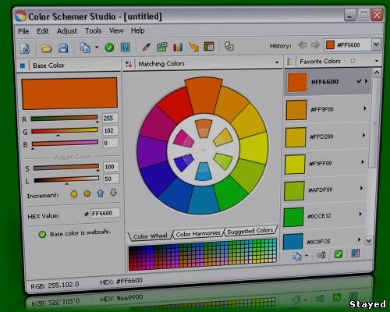Viewport: 390px width, 312px height.
Task: Click the copy icon below the favorites list
Action: pos(297,257)
